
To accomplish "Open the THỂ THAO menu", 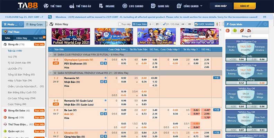I will (x=53, y=6).
